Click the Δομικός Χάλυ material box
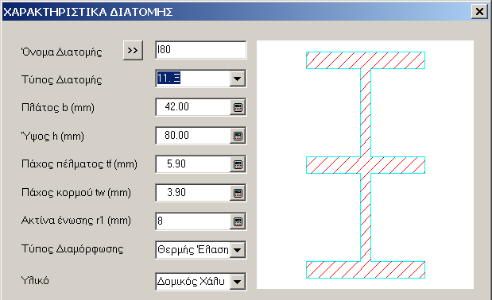Viewport: 492px width, 300px height. click(193, 282)
